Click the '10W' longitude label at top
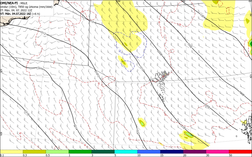 pos(118,1)
